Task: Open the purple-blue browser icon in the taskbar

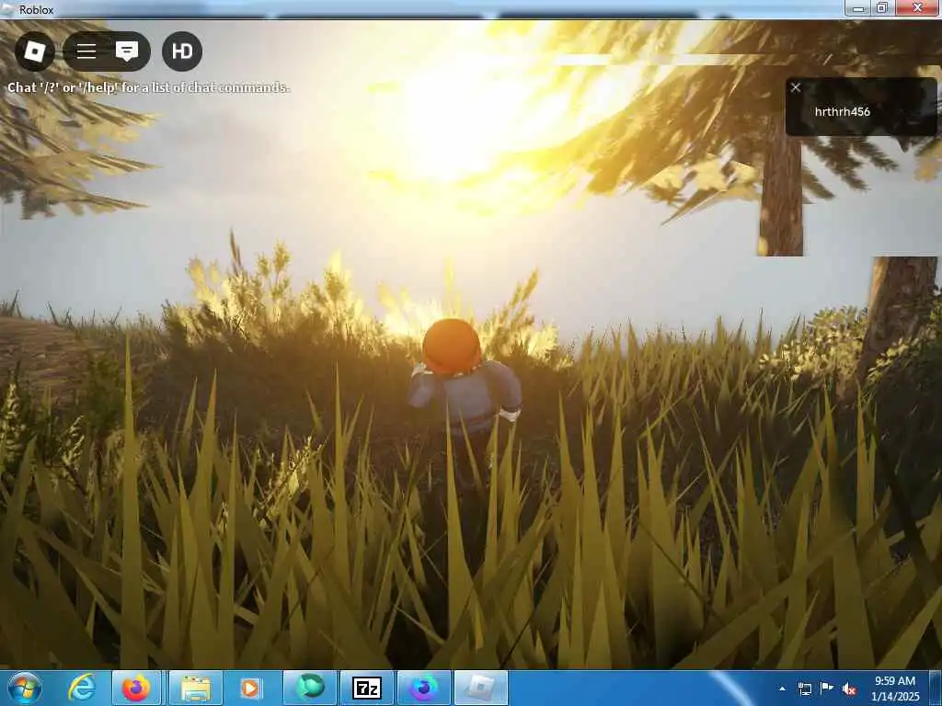Action: pos(423,688)
